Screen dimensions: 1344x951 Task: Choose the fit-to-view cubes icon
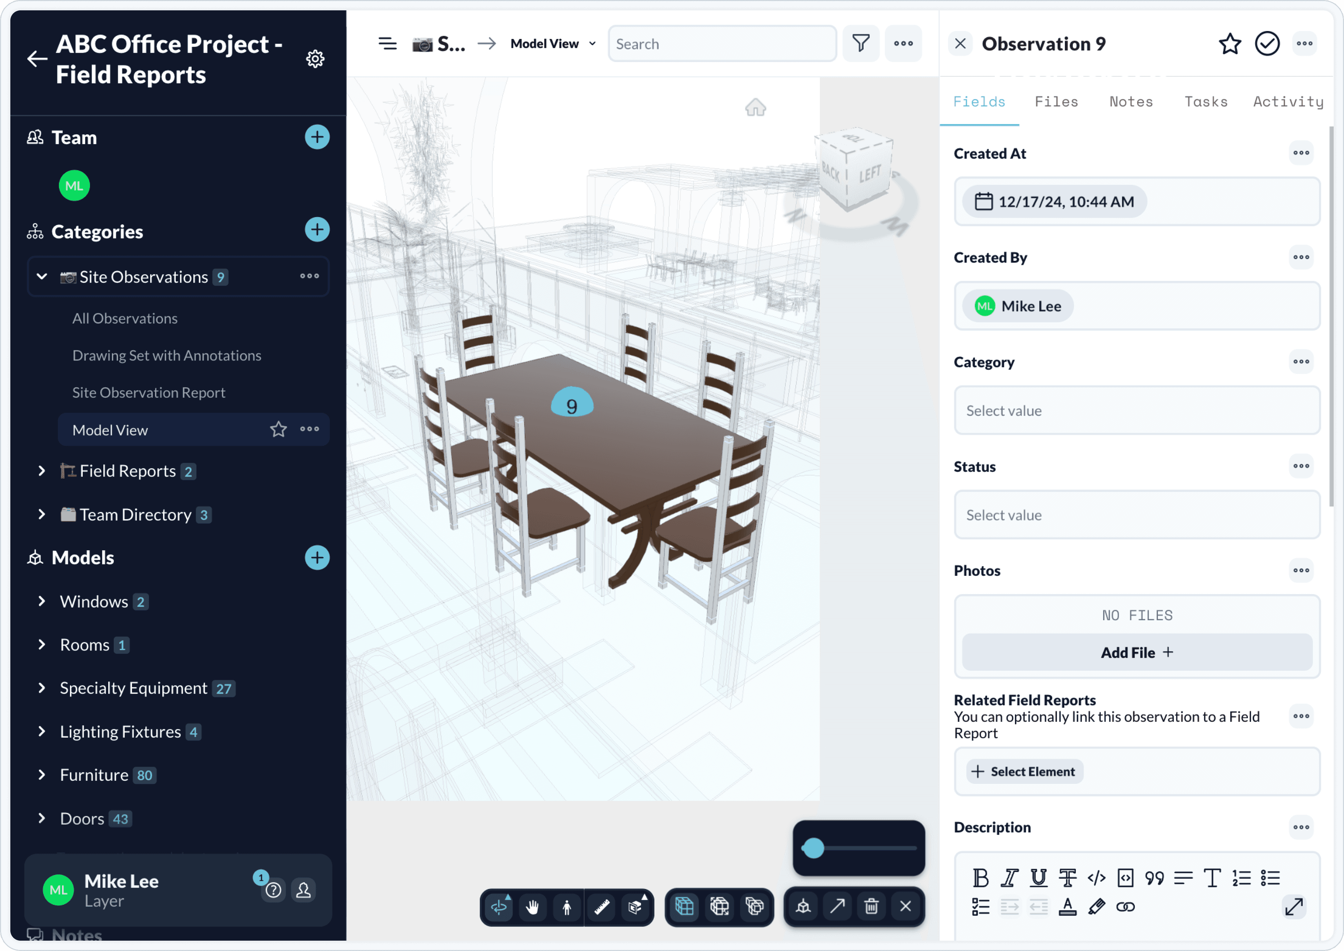[719, 907]
